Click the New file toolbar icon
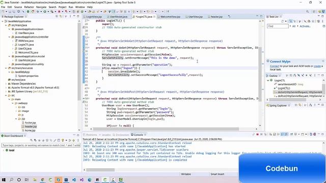This screenshot has width=326, height=183. click(x=3, y=12)
